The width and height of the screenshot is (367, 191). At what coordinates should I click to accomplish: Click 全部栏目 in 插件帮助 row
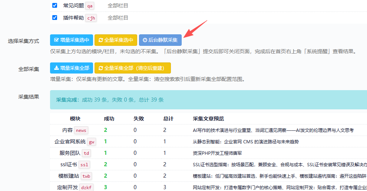click(x=118, y=18)
